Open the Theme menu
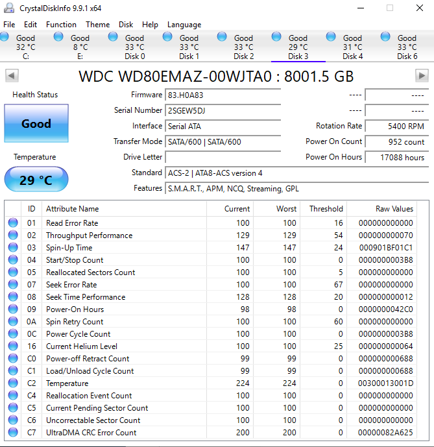 (97, 25)
